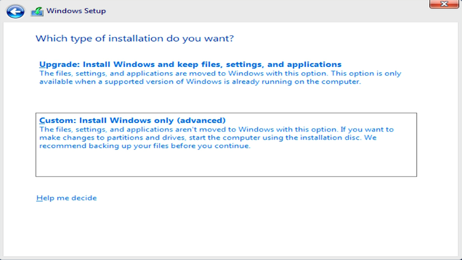The width and height of the screenshot is (462, 260).
Task: Close the Windows Setup window
Action: coord(444,4)
